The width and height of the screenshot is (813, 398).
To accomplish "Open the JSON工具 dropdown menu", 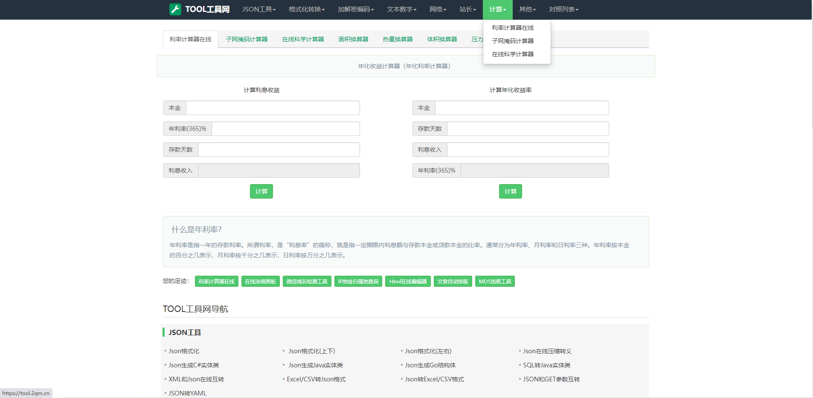I will point(258,9).
